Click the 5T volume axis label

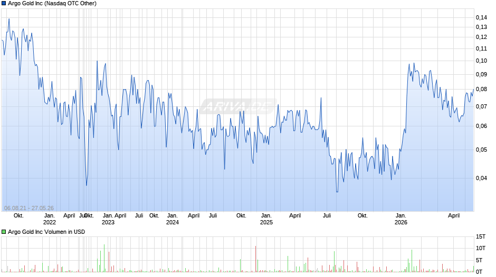pos(479,260)
